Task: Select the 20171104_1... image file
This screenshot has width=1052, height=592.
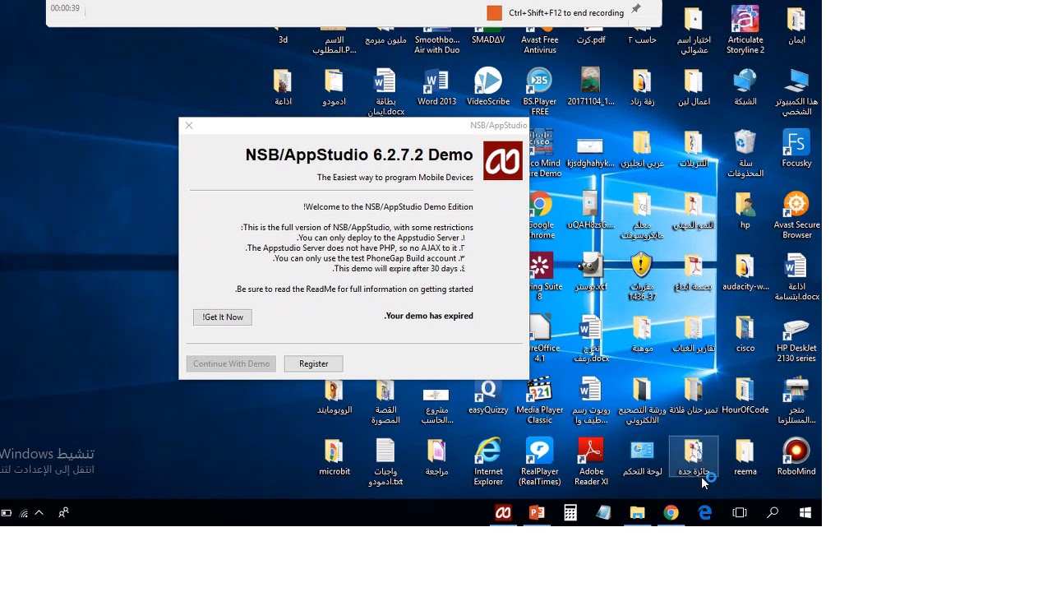Action: pyautogui.click(x=591, y=87)
